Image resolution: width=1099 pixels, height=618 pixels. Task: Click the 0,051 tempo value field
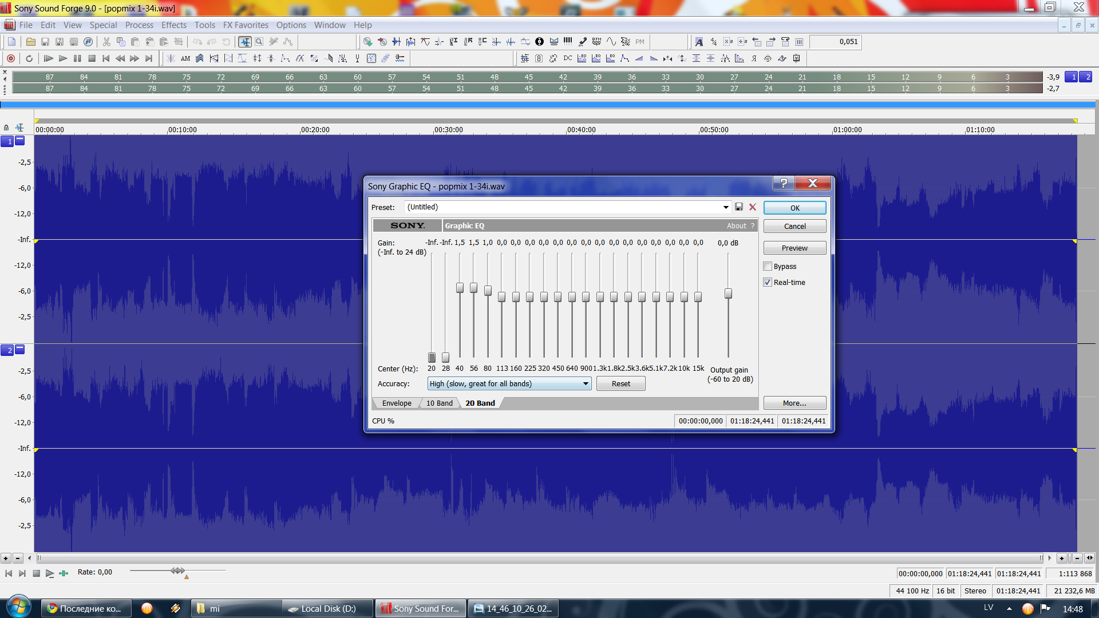[x=835, y=42]
